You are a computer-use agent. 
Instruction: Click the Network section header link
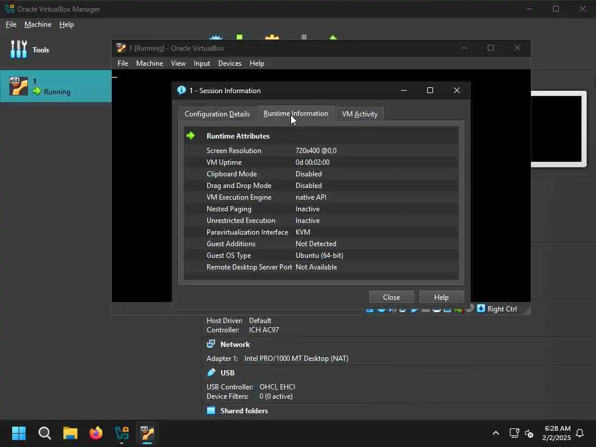[235, 344]
